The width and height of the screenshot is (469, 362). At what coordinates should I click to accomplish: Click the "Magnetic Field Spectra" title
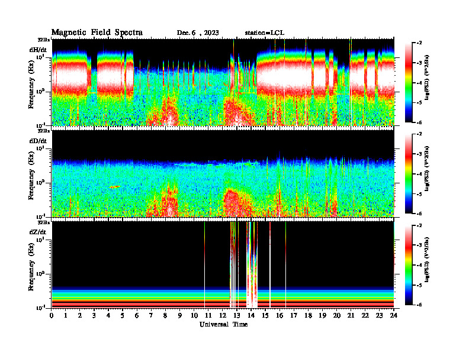coord(97,33)
